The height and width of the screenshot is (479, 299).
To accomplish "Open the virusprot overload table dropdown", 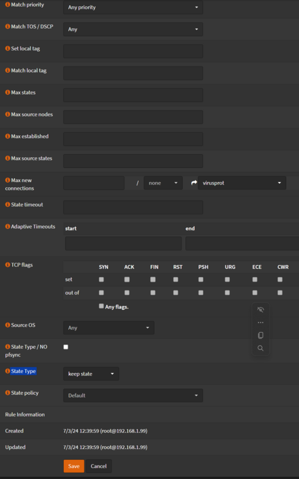I will 242,183.
